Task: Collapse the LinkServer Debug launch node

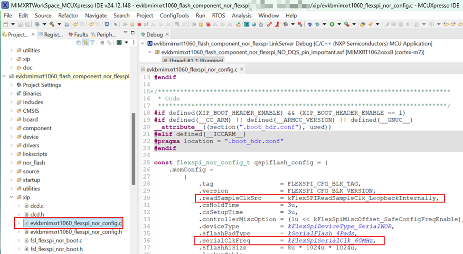Action: click(142, 44)
